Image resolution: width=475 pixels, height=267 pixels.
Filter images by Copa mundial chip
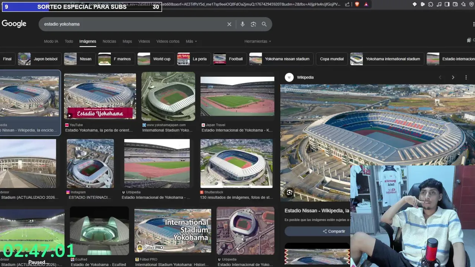point(332,59)
